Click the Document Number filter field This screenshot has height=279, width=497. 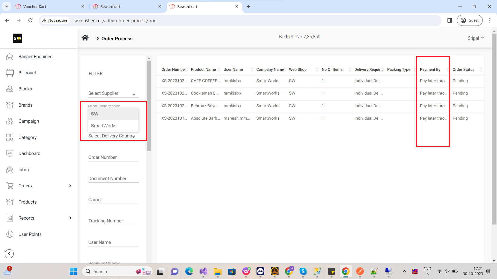point(113,179)
